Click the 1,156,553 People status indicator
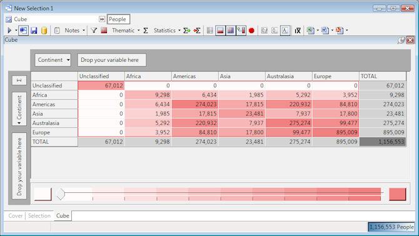 [x=391, y=227]
